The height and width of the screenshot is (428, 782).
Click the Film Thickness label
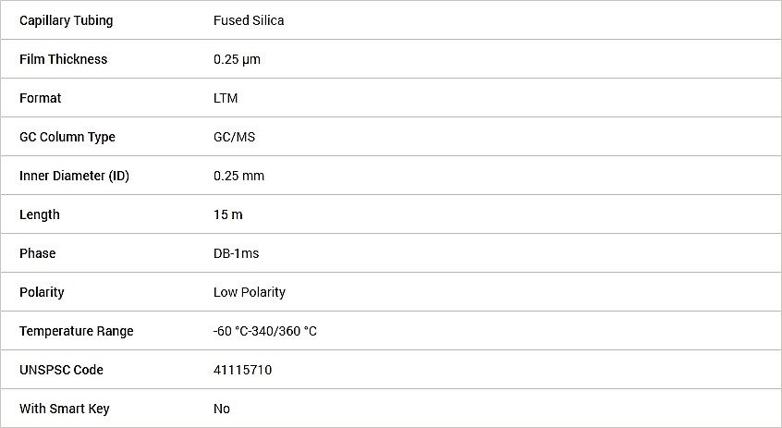point(64,59)
